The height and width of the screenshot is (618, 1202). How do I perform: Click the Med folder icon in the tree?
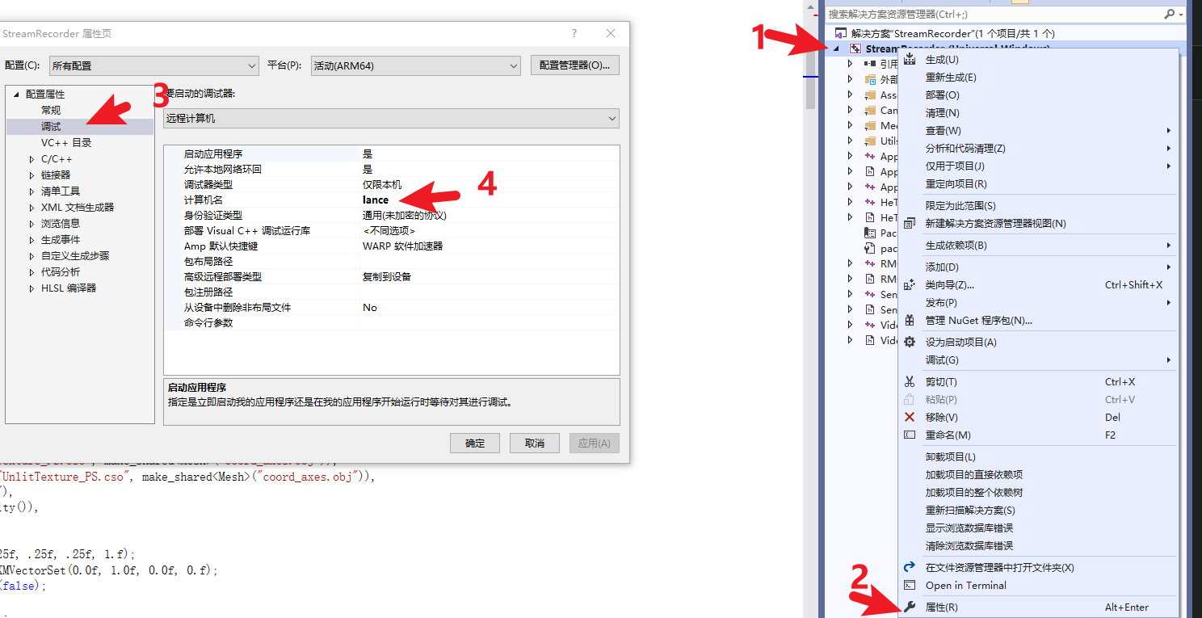click(x=870, y=125)
